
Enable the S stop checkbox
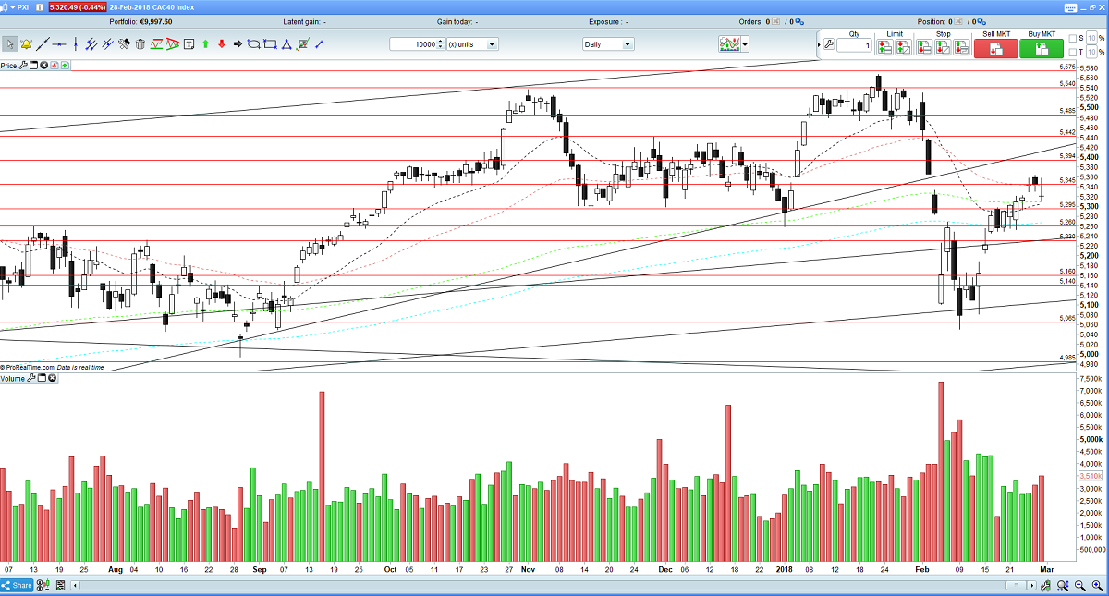(1073, 39)
